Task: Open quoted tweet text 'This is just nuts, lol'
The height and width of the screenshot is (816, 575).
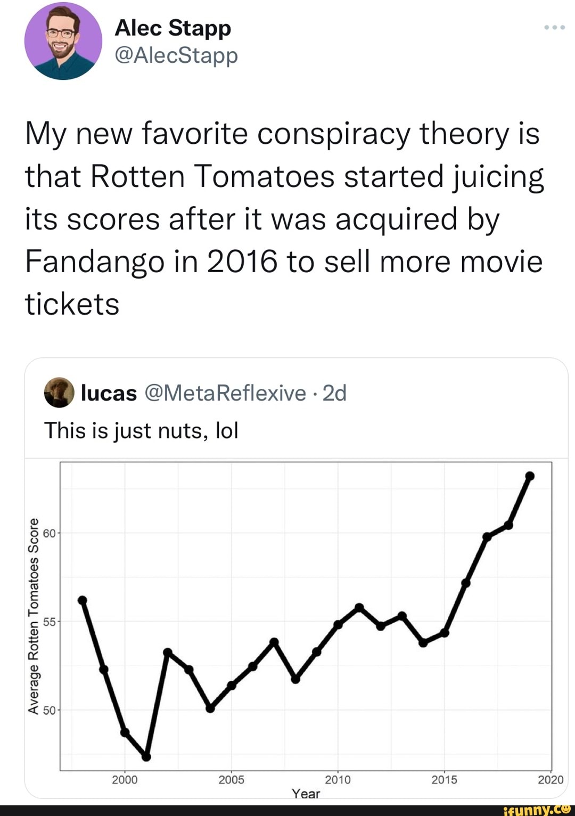Action: pos(141,430)
